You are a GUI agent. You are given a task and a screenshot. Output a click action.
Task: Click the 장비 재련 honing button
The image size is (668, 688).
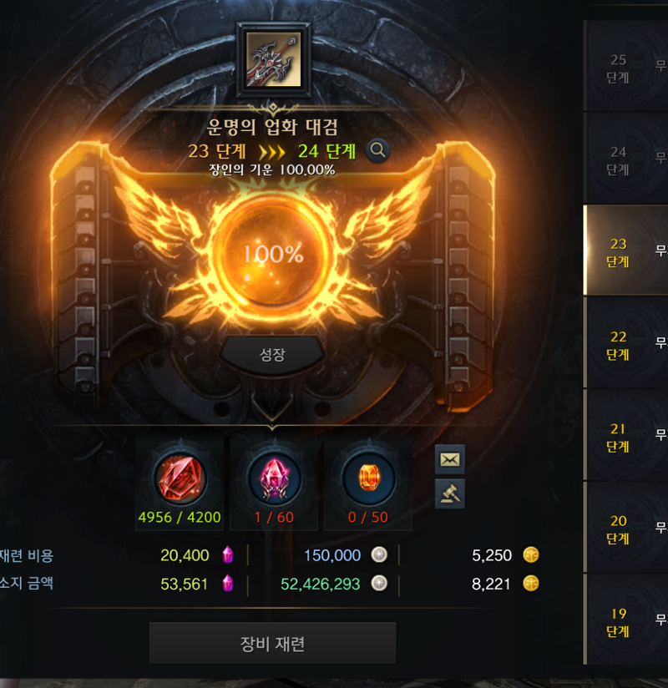[x=272, y=643]
